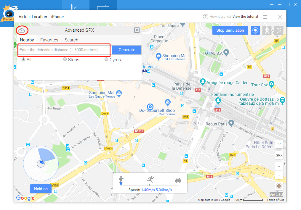
Task: Zoom out the map with minus button
Action: (x=279, y=175)
